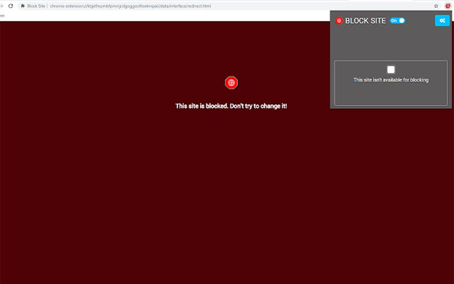Click the Block Site stop sign icon
The width and height of the screenshot is (454, 284).
(339, 20)
